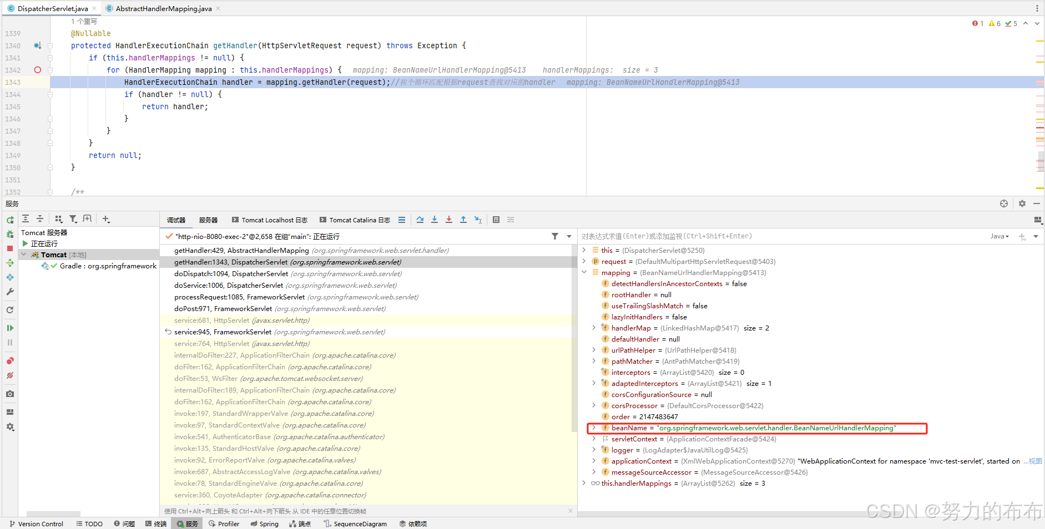
Task: Open service in new tab icon
Action: [88, 219]
